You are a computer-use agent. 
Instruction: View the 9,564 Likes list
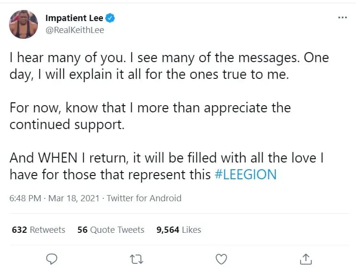[x=179, y=230]
